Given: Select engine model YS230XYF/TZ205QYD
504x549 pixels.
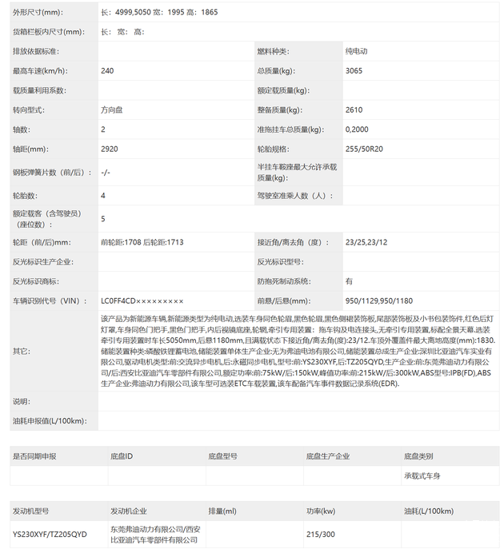Looking at the screenshot, I should [50, 534].
